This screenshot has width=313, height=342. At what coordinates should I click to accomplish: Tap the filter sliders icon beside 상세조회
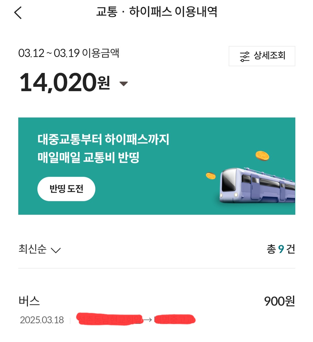coord(244,56)
